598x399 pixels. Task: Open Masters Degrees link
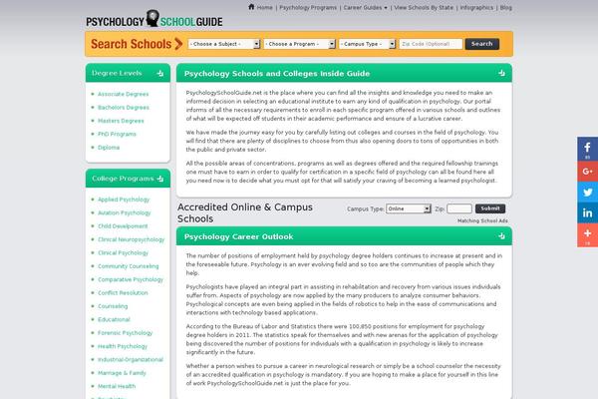pos(121,121)
